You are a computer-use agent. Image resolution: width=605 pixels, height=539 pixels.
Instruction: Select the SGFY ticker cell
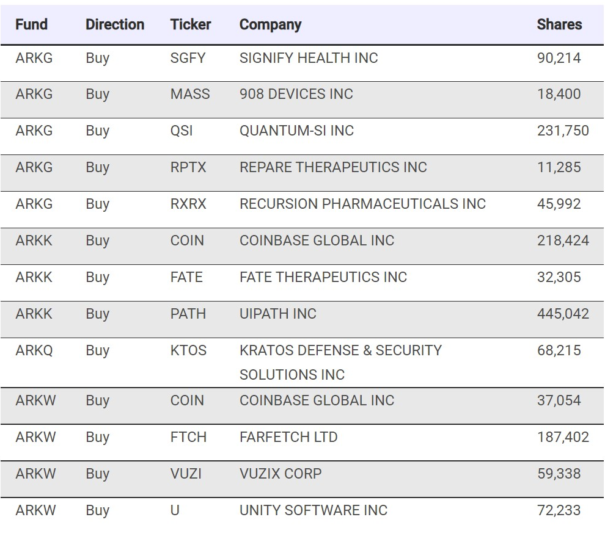[188, 59]
